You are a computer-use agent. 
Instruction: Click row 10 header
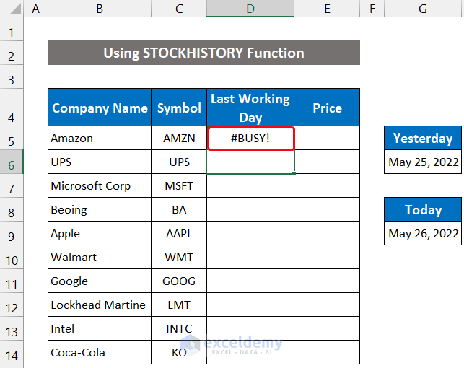12,258
